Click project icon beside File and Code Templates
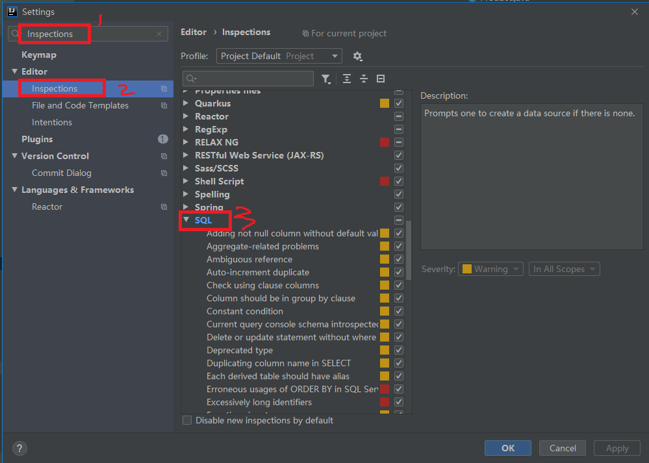This screenshot has width=649, height=463. click(164, 105)
